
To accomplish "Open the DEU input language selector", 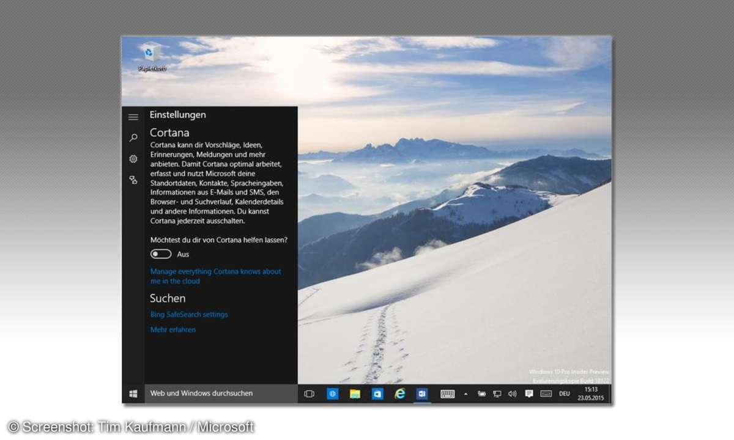I will (x=565, y=394).
